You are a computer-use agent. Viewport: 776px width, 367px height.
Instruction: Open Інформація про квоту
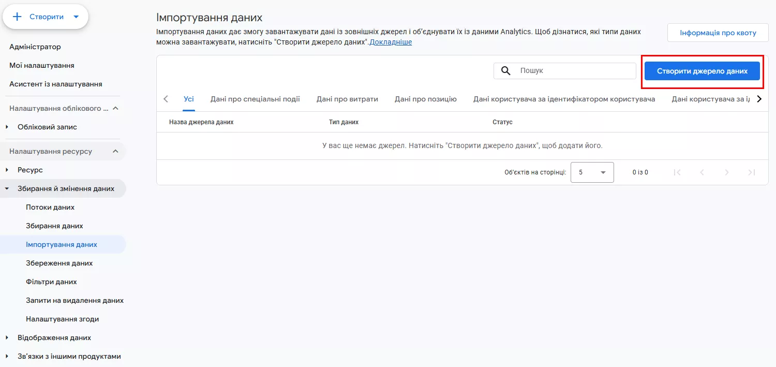pyautogui.click(x=718, y=33)
